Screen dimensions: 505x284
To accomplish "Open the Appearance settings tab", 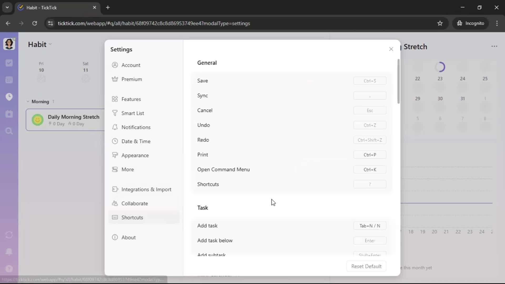I will coord(135,155).
